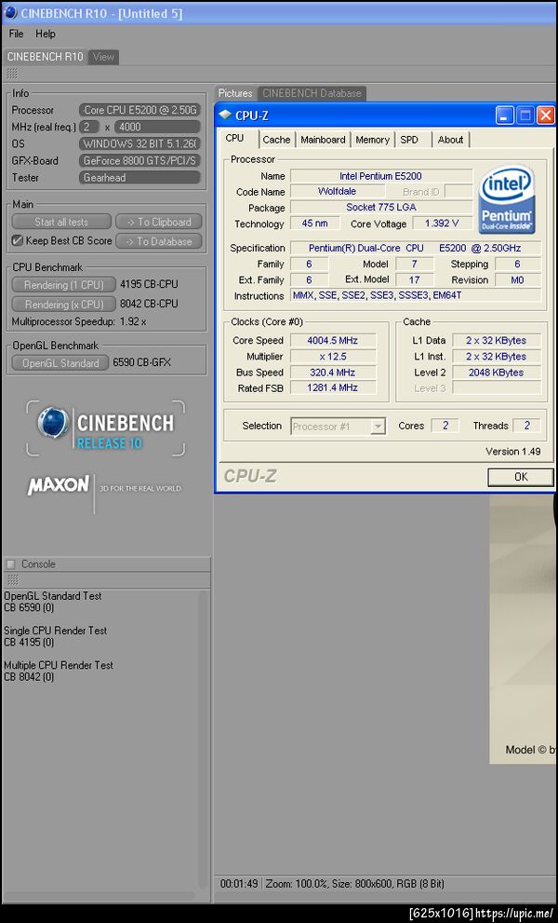Open the About tab in CPU-Z
558x923 pixels.
click(x=450, y=140)
